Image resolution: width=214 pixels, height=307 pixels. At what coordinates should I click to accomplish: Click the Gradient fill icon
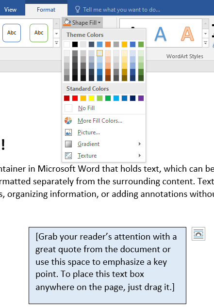pyautogui.click(x=68, y=144)
